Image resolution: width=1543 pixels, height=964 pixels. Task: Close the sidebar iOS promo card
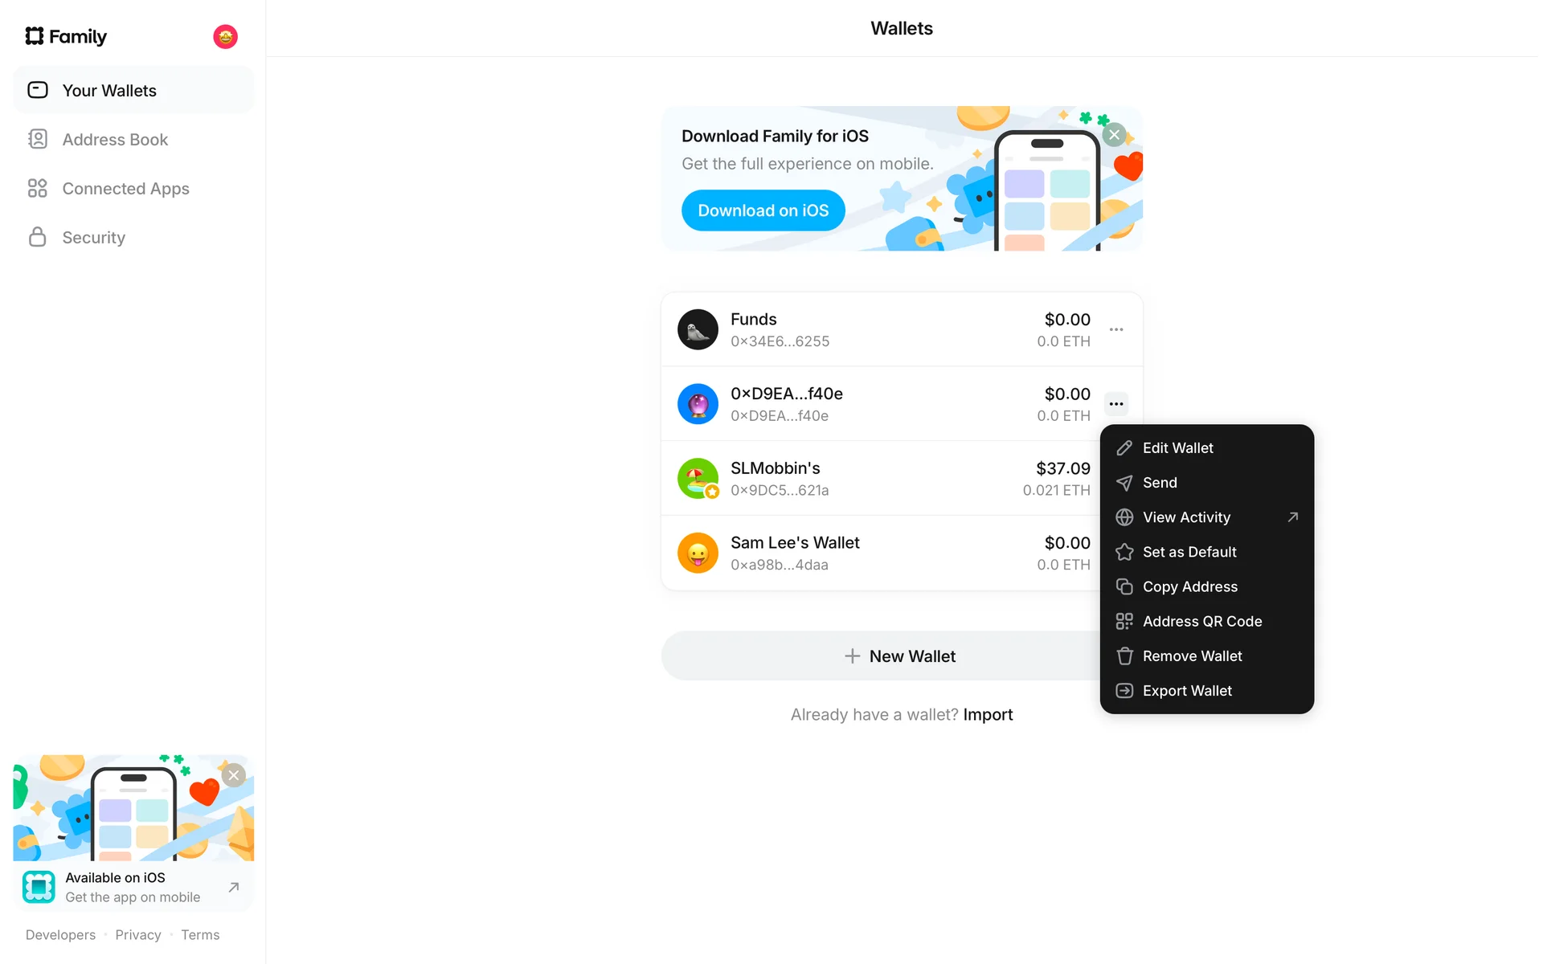pos(234,775)
